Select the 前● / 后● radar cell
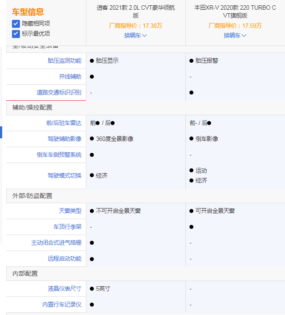Screen dimensions: 285x315 [102, 123]
